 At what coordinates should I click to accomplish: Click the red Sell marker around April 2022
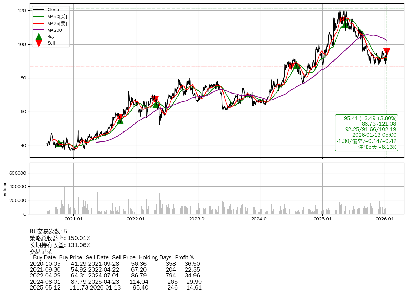pyautogui.click(x=156, y=99)
